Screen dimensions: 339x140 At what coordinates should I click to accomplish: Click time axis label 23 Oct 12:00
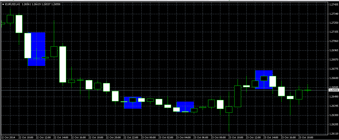[253, 138]
